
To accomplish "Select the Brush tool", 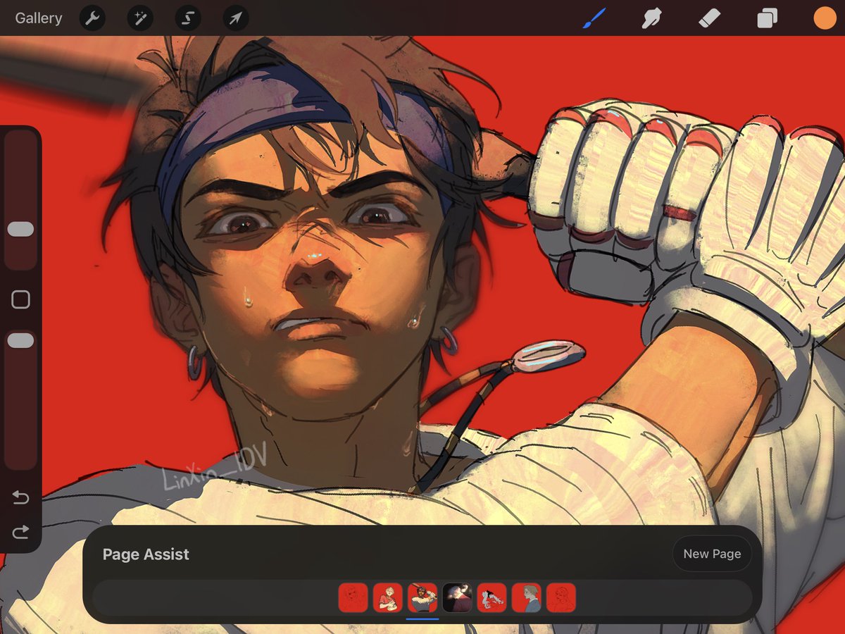I will [594, 18].
